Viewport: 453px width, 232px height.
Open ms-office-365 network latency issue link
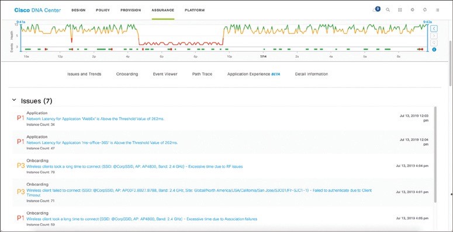pos(102,143)
